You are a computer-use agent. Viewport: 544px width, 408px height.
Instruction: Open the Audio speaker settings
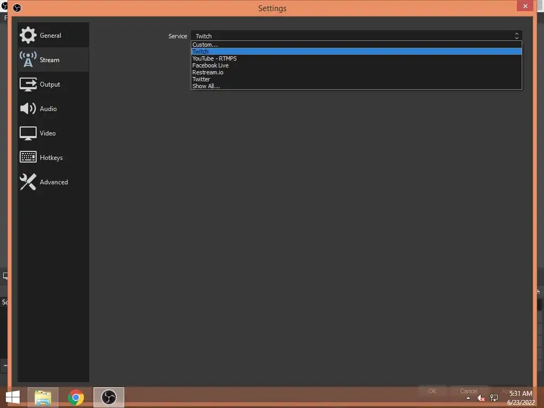tap(53, 108)
